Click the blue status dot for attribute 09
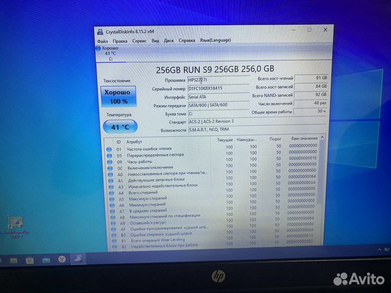This screenshot has width=391, height=293. (110, 162)
